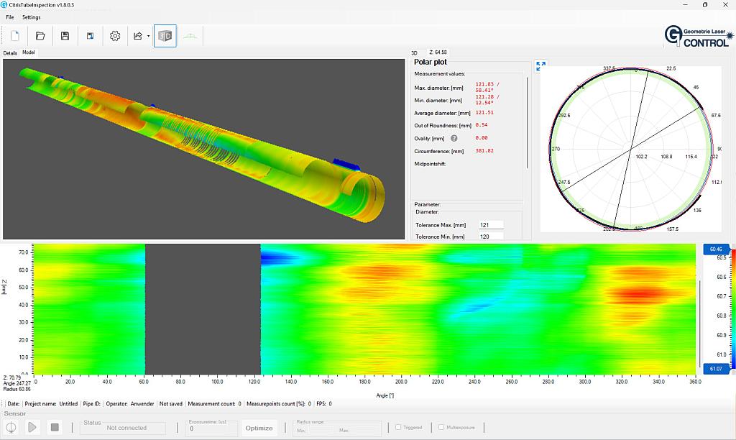Open the Settings menu
The width and height of the screenshot is (736, 440).
click(31, 17)
